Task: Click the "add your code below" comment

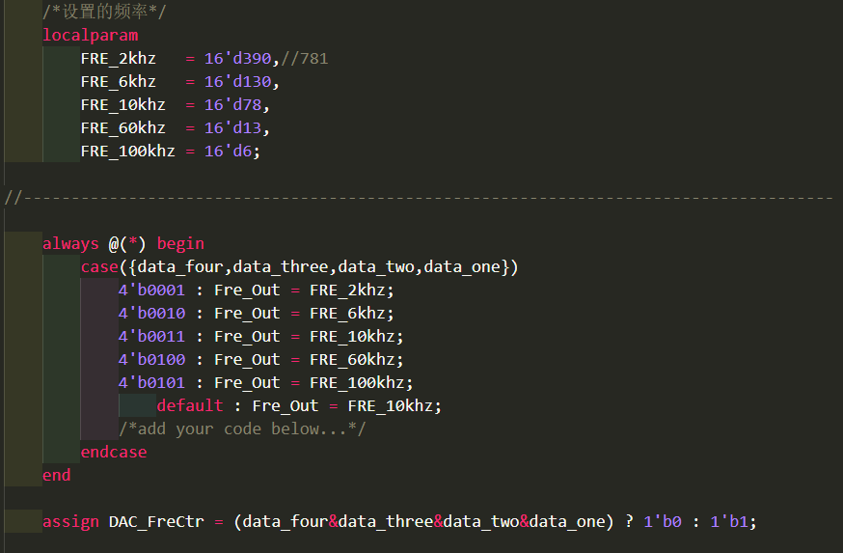Action: [x=242, y=429]
